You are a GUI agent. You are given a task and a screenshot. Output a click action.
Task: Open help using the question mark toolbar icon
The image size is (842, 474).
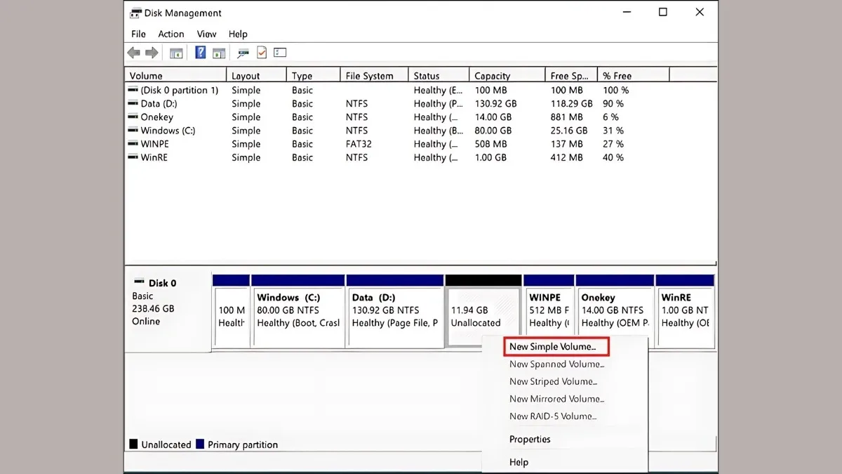pos(200,53)
